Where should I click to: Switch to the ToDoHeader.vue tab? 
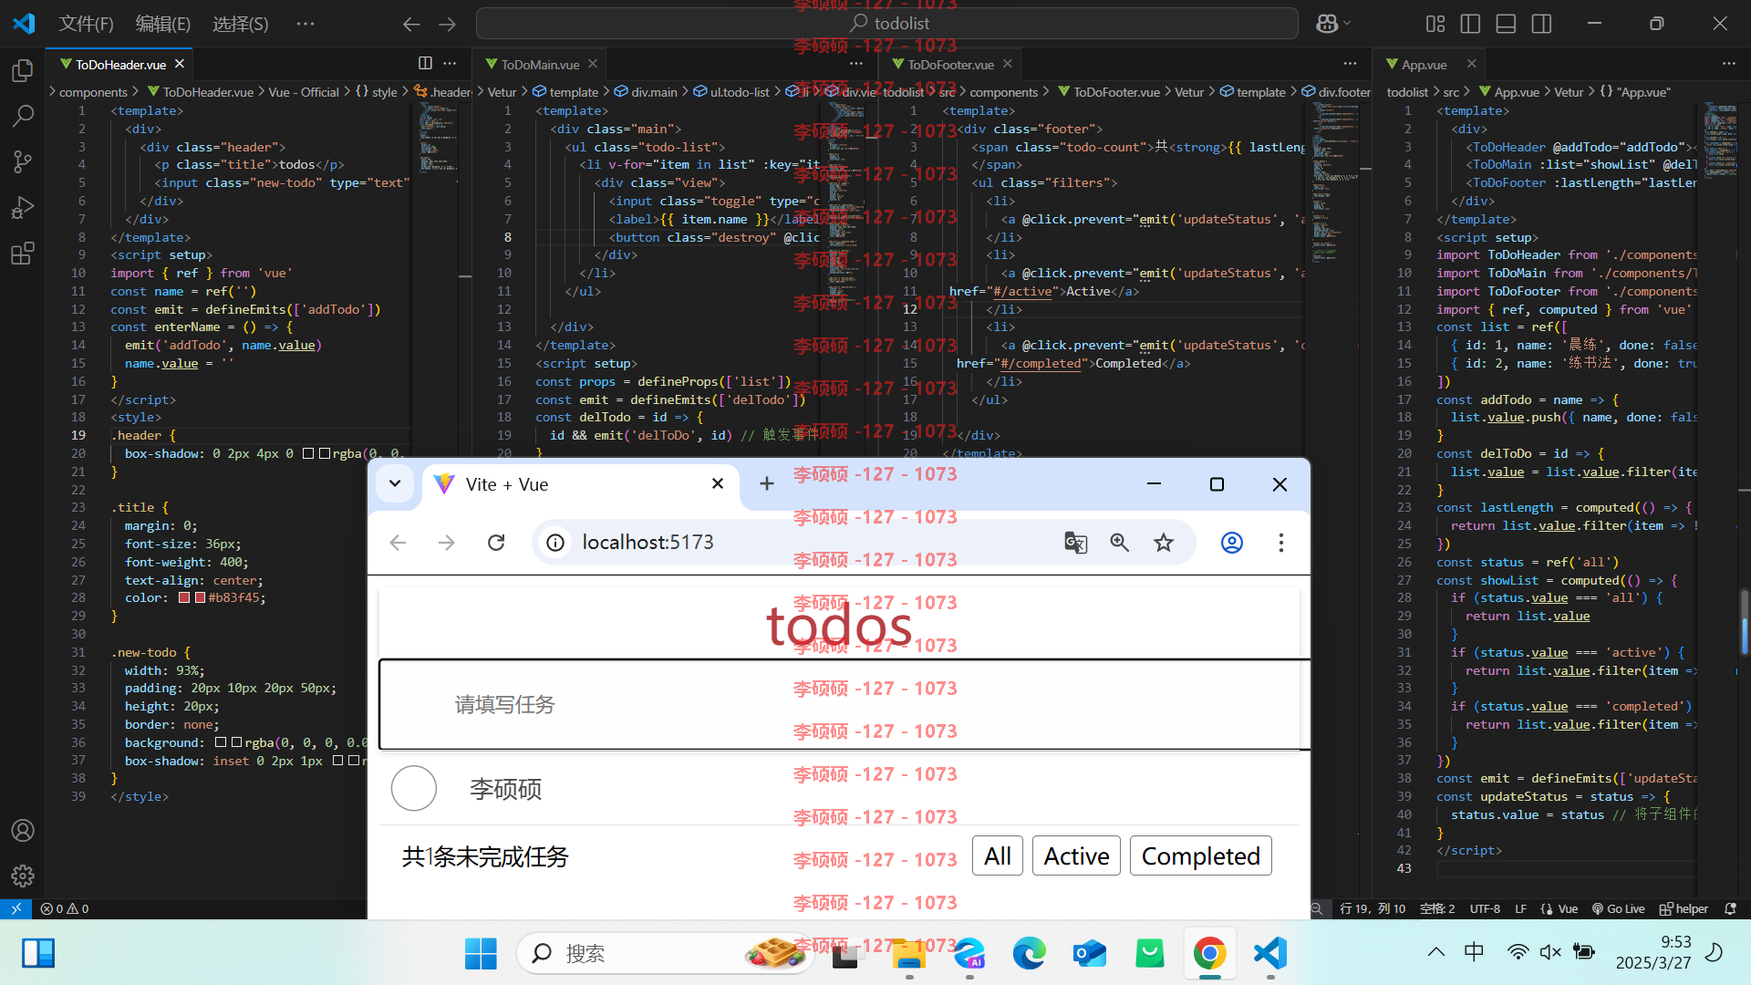(x=120, y=64)
